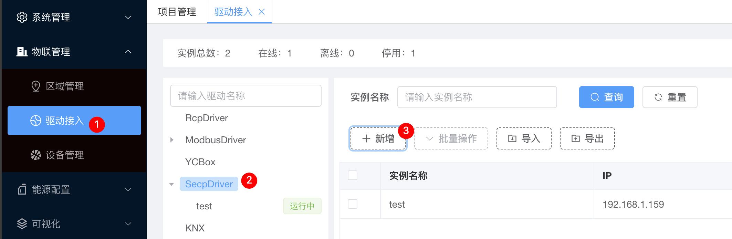Switch to the 项目管理 tab

pos(177,12)
